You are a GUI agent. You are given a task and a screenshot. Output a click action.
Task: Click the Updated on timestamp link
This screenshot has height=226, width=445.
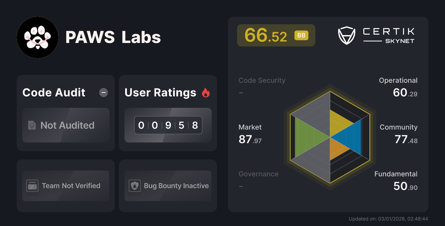point(388,219)
